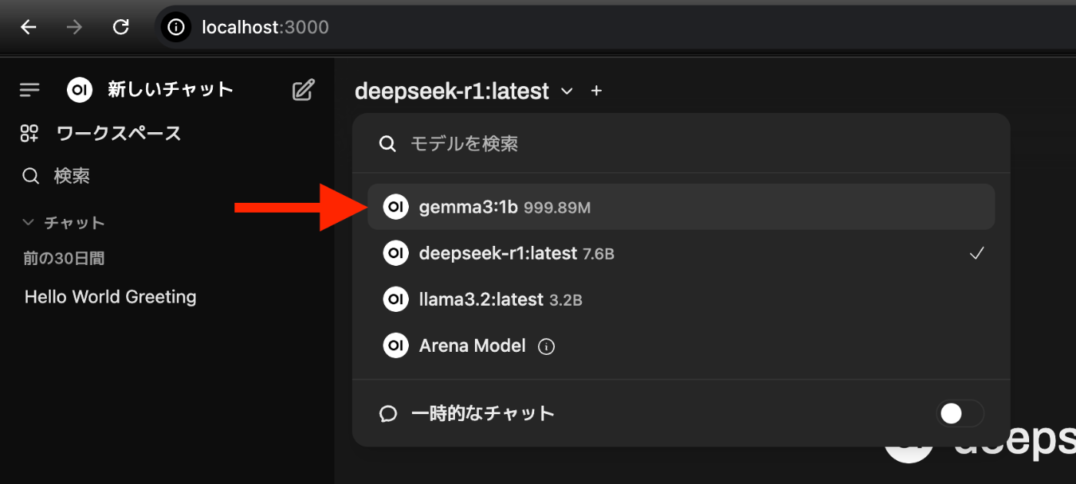Enable the 一時的なチャット toggle switch
Screen dimensions: 1076x484
960,413
